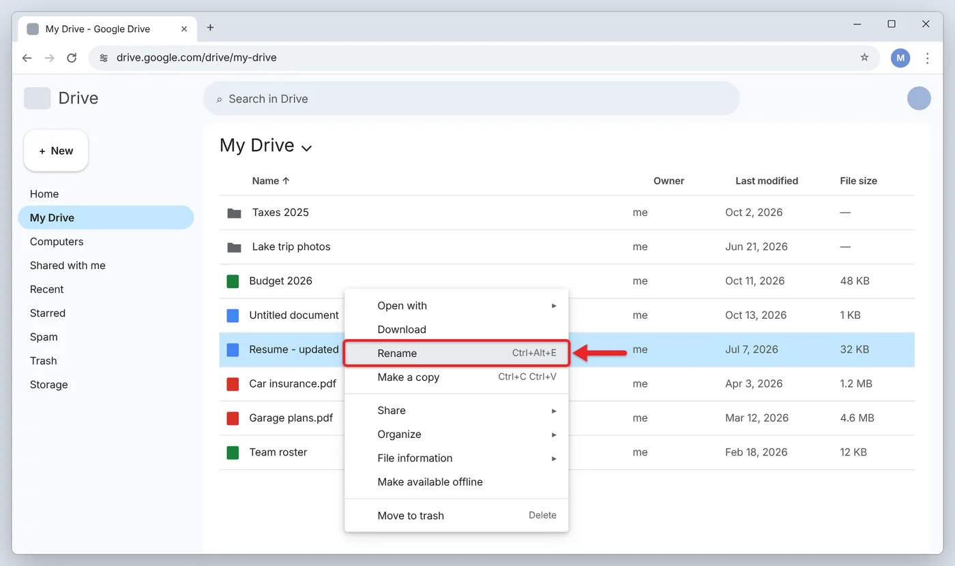The height and width of the screenshot is (566, 955).
Task: Click the Budget 2026 spreadsheet icon
Action: point(233,281)
